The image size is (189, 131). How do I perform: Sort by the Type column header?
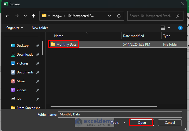[x=167, y=36]
